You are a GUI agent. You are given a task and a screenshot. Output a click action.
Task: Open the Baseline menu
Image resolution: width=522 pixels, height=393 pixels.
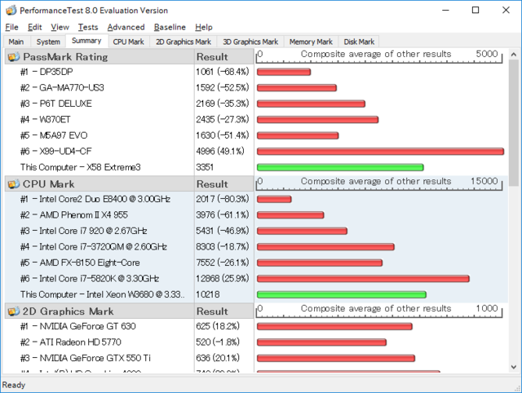click(x=170, y=27)
